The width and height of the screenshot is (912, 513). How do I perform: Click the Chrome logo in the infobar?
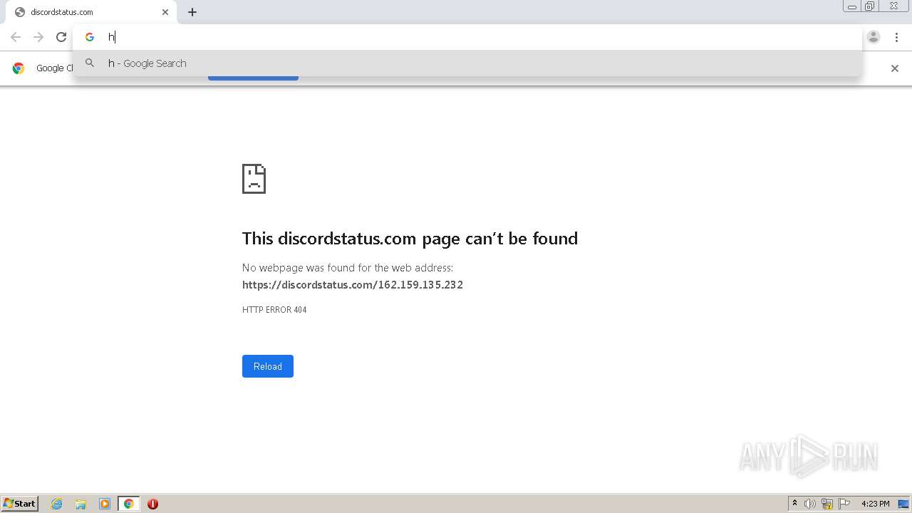(x=19, y=68)
